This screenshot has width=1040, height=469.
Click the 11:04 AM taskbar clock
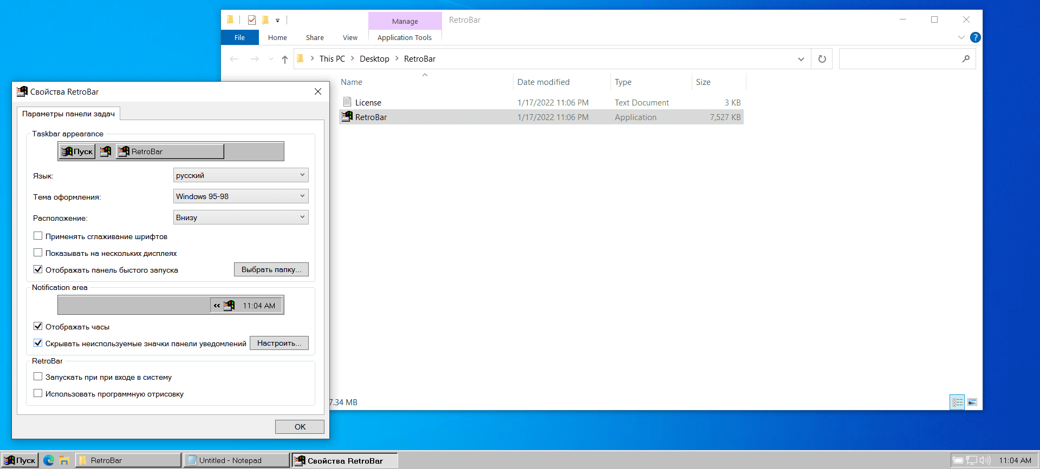tap(1015, 460)
